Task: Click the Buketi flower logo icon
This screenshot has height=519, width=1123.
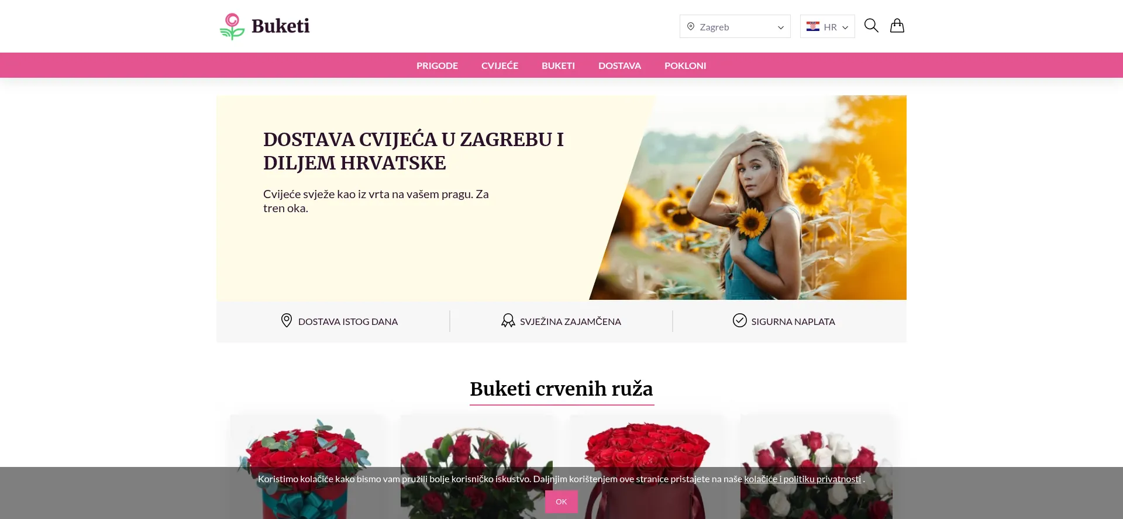Action: point(232,26)
